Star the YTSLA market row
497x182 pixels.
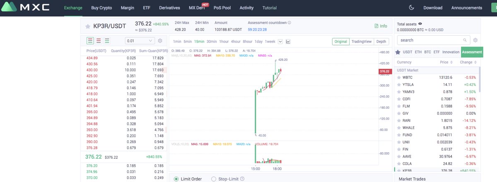point(399,84)
